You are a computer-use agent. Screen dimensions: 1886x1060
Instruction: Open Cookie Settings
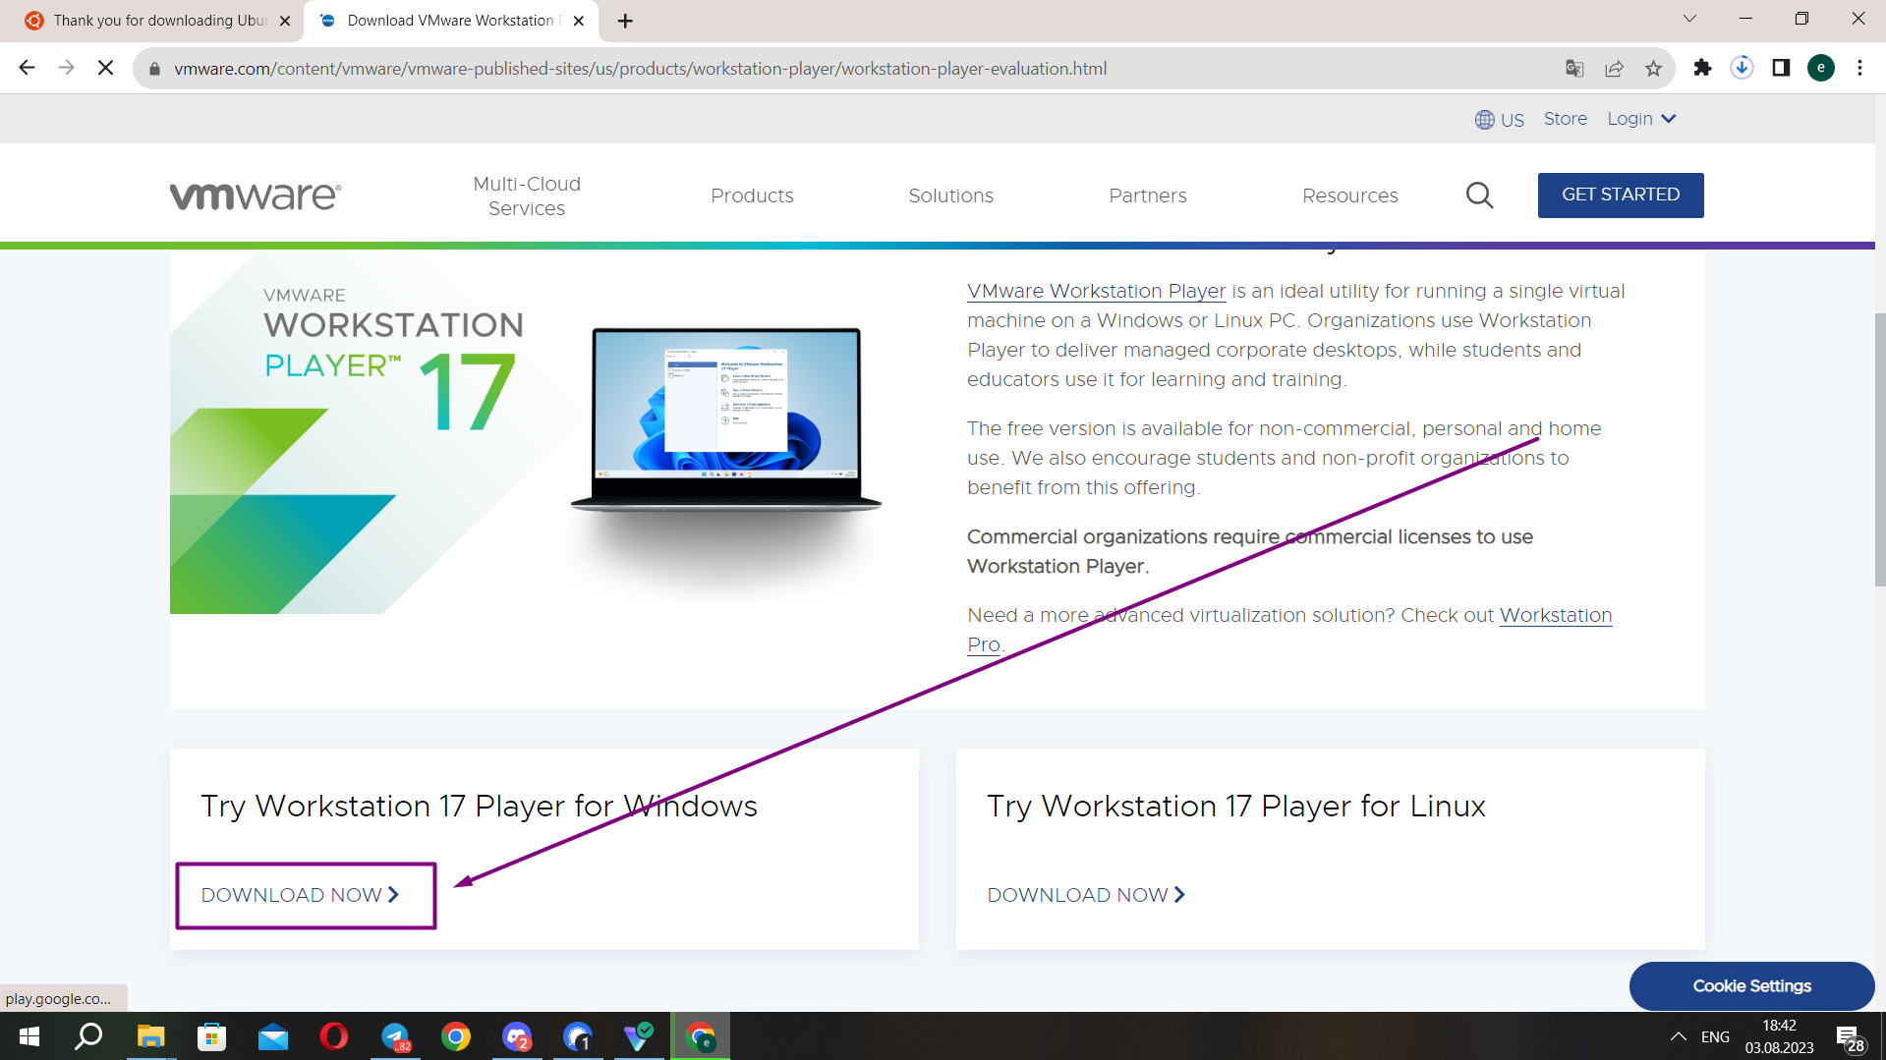[x=1751, y=986]
